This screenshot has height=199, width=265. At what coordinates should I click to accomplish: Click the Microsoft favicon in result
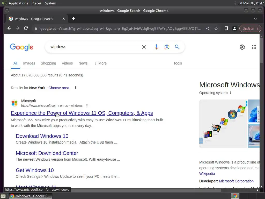(14, 103)
